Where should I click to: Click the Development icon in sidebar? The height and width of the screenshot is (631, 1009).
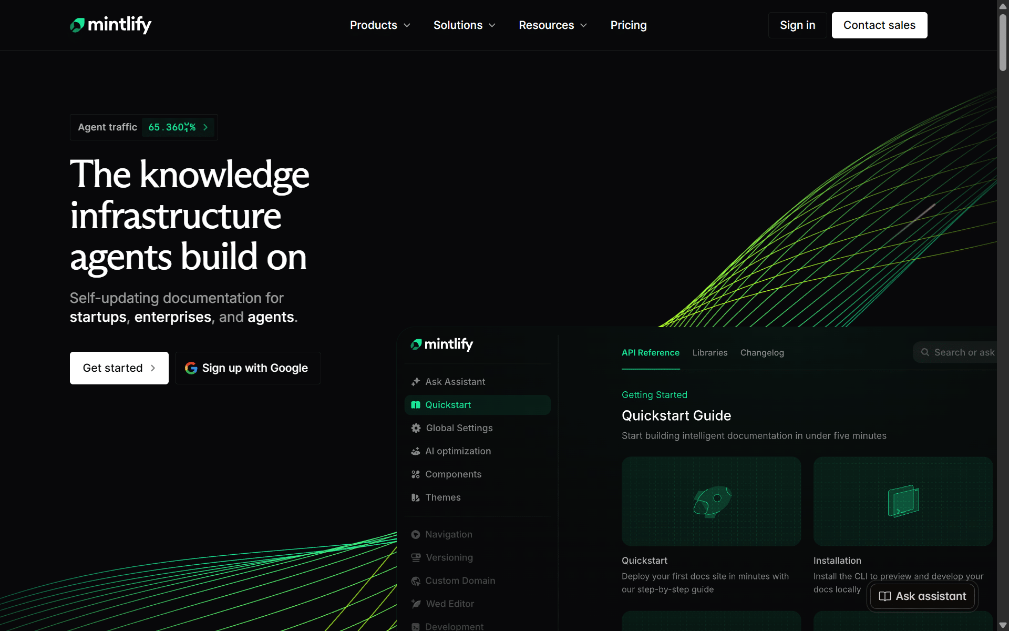click(x=416, y=626)
